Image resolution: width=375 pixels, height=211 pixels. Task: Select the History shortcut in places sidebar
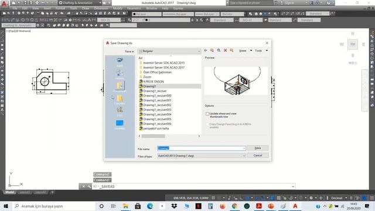pyautogui.click(x=120, y=74)
